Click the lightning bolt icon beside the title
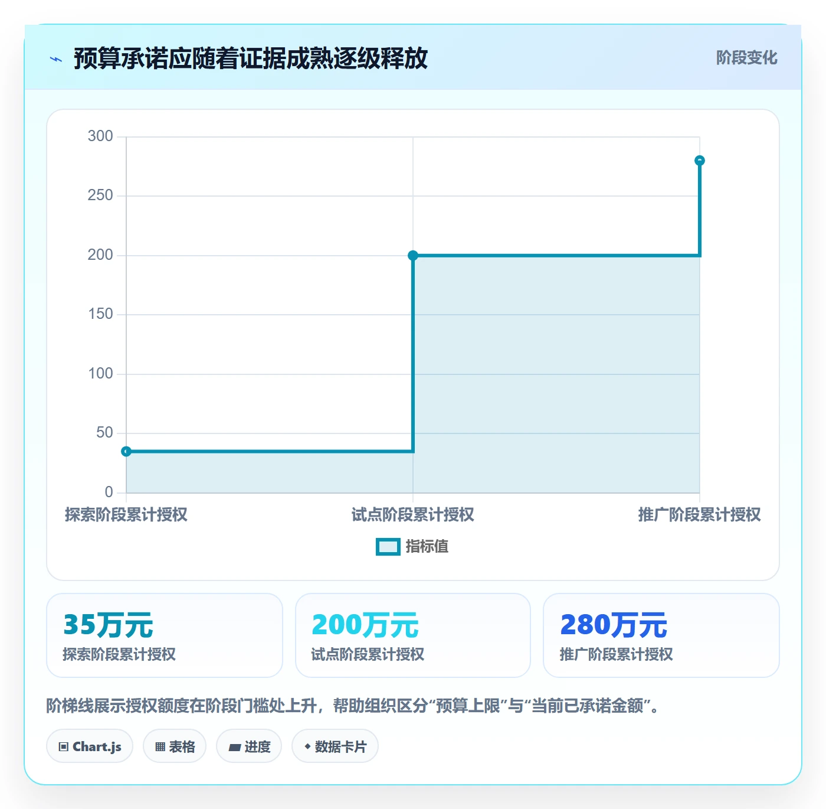826x809 pixels. 56,59
